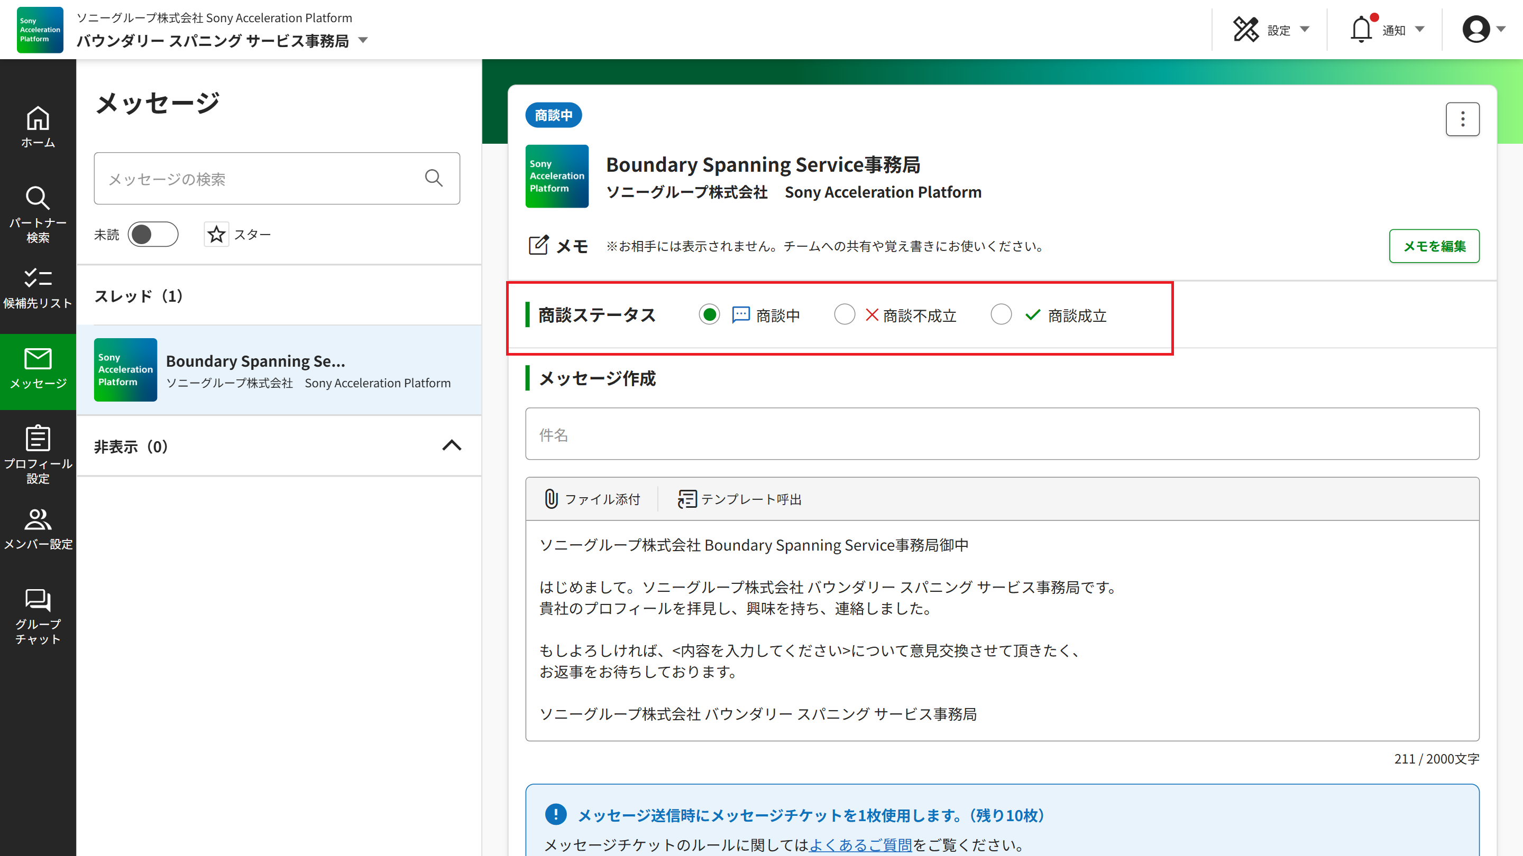This screenshot has width=1523, height=856.
Task: Click the magnifier icon in message search
Action: click(x=434, y=178)
